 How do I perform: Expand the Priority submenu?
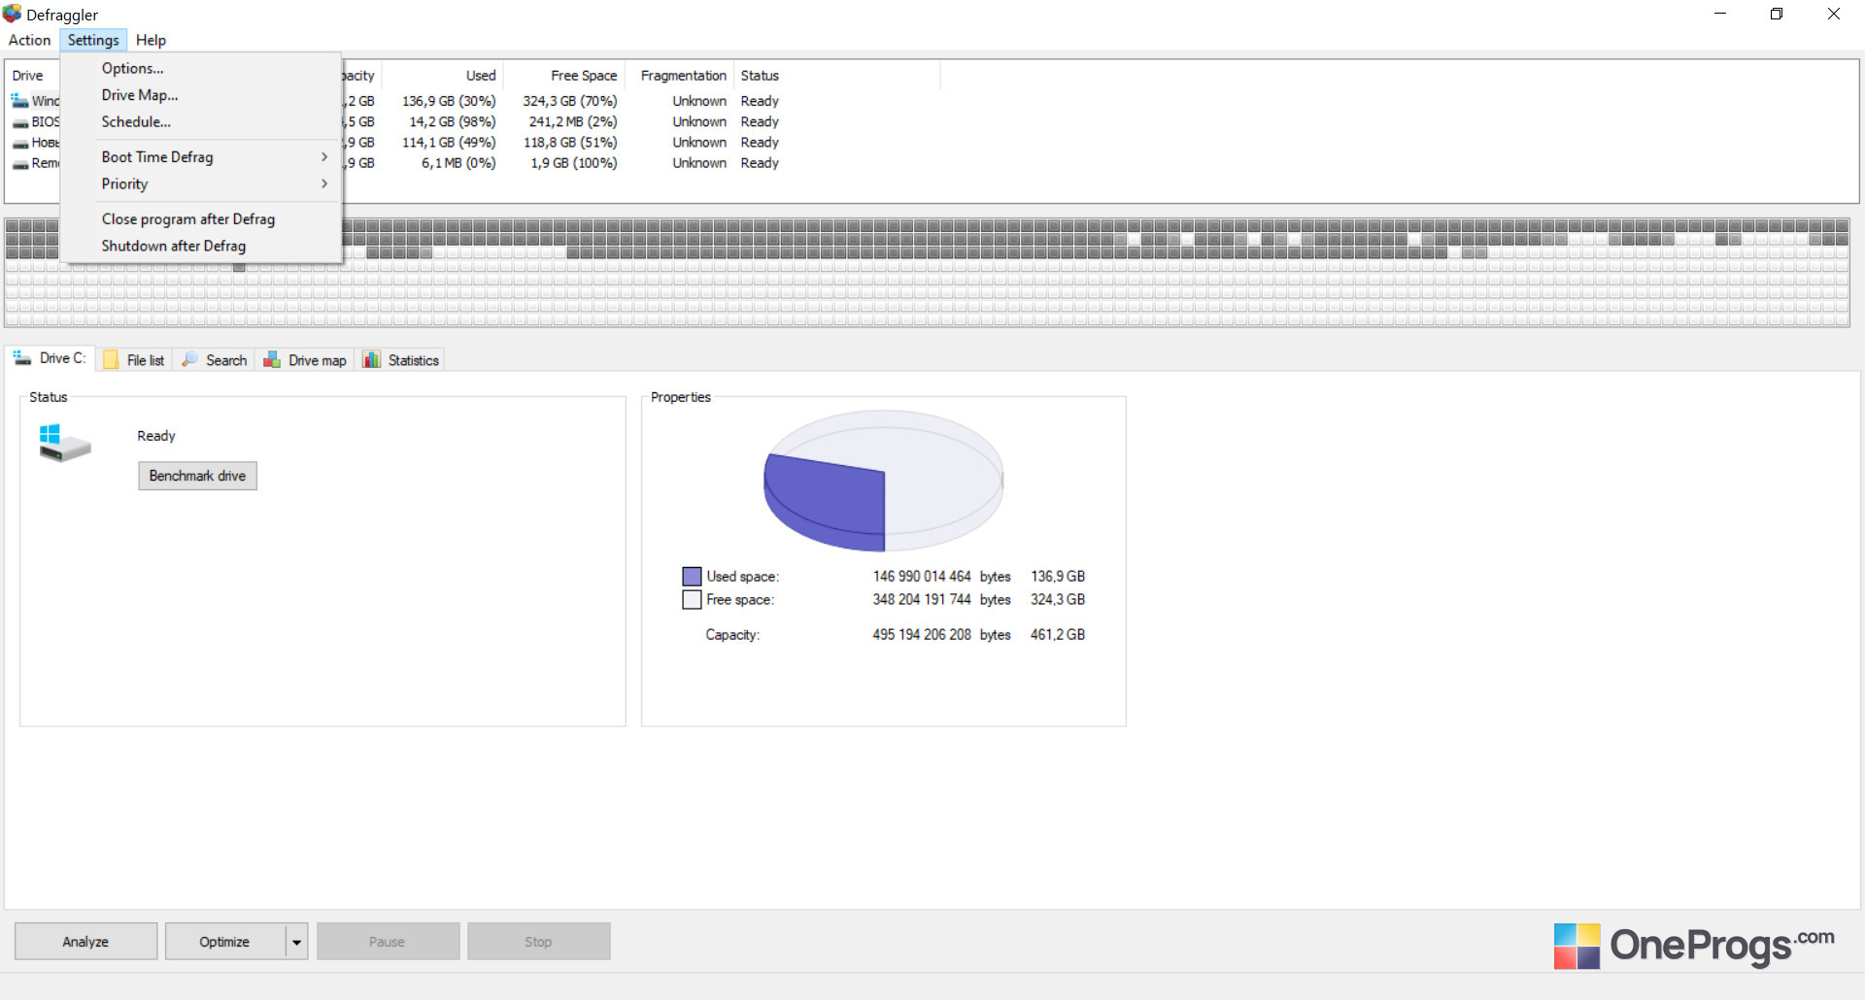[x=201, y=184]
